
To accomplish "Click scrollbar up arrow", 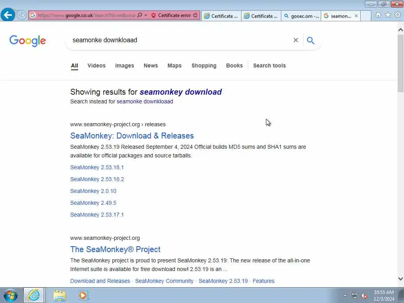I will (400, 30).
